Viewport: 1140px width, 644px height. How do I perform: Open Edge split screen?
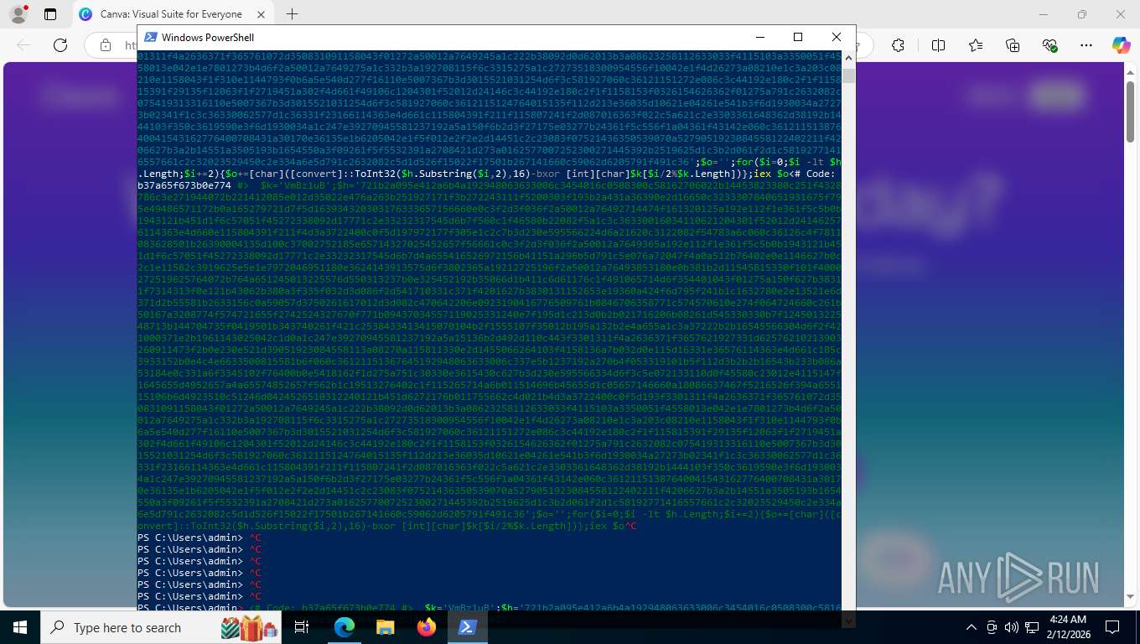[x=938, y=45]
